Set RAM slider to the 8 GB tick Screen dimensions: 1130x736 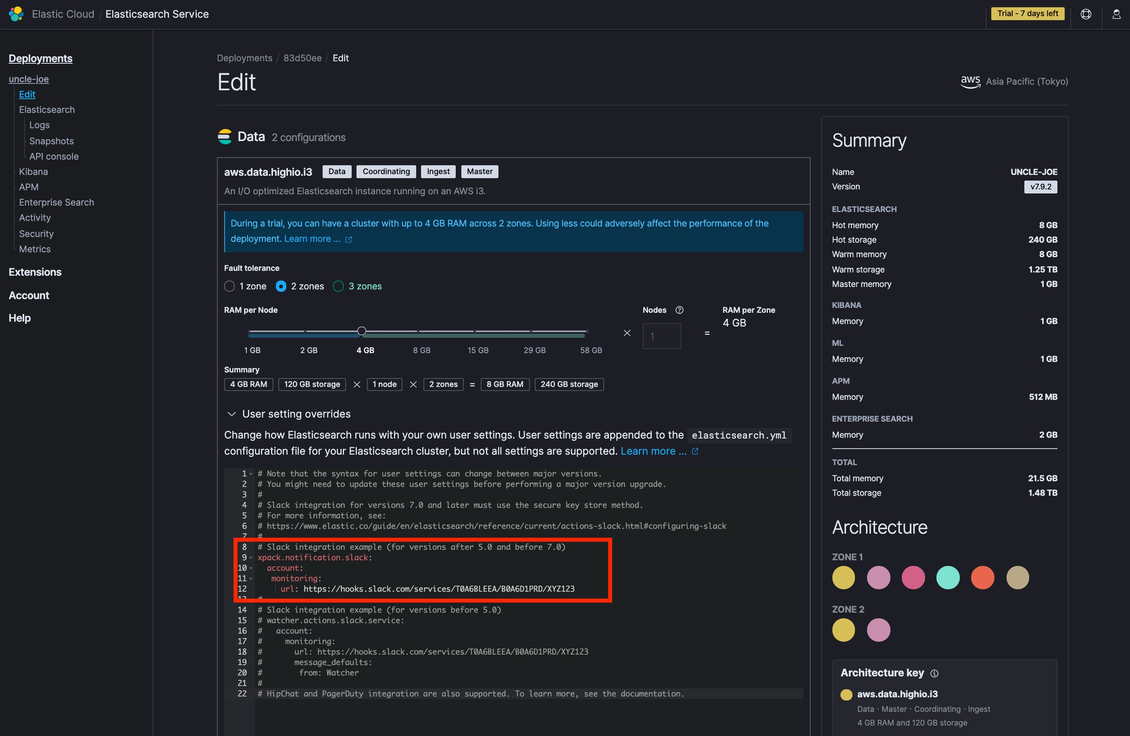tap(418, 331)
